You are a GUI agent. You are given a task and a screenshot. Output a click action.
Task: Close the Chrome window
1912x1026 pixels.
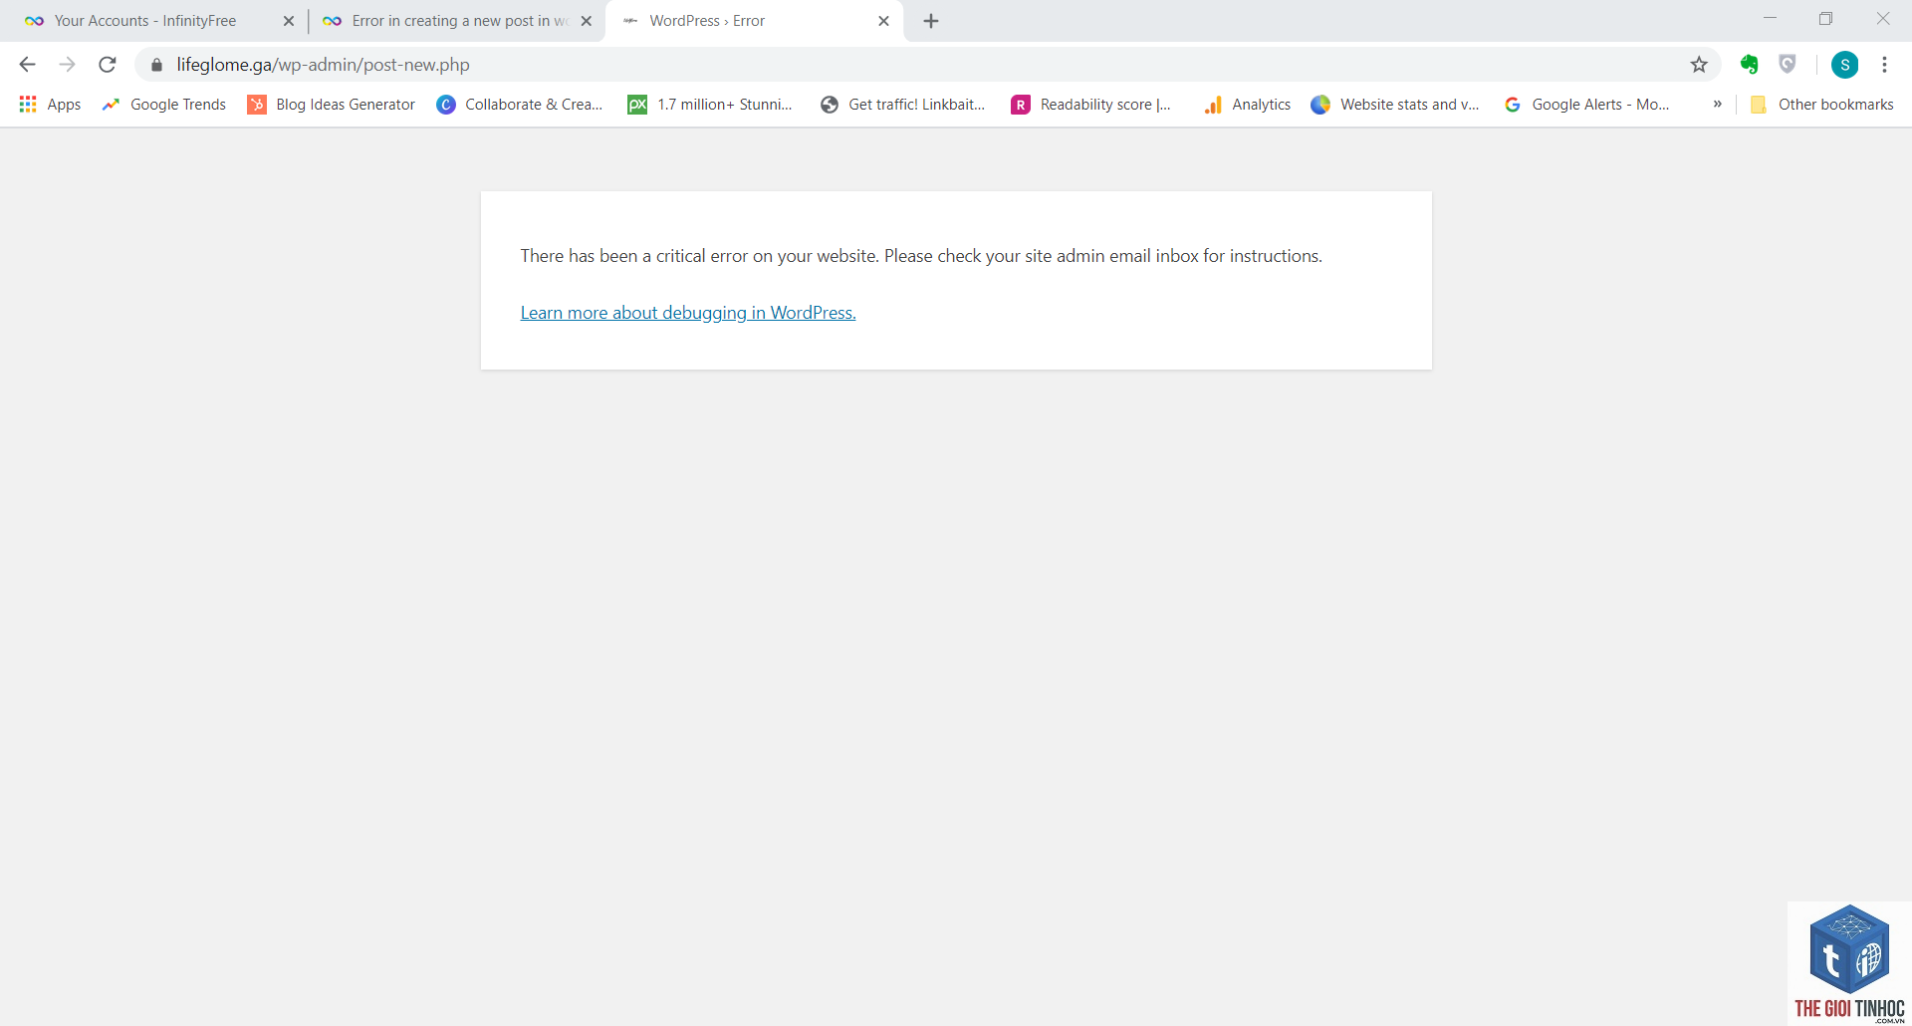pos(1883,18)
